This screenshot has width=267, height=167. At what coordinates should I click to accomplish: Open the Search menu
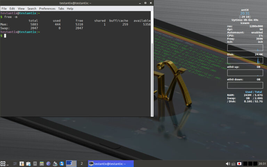pos(32,8)
